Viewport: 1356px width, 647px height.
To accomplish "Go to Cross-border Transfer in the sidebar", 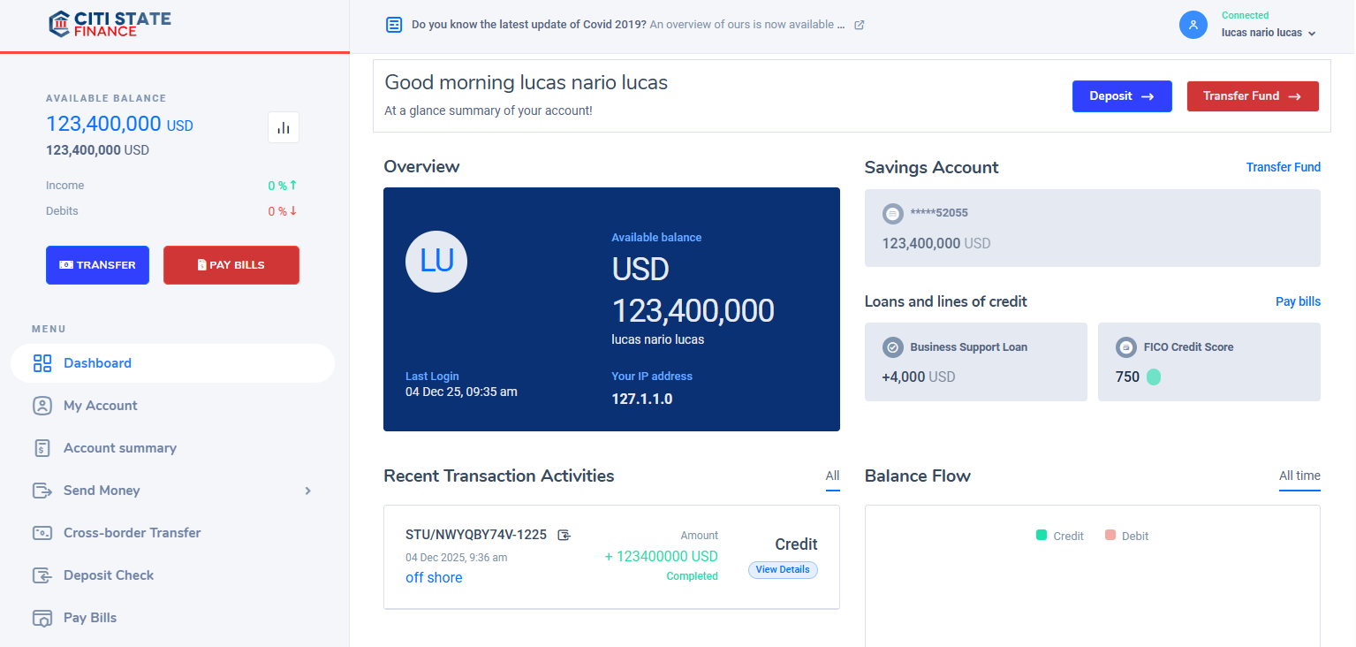I will [132, 533].
